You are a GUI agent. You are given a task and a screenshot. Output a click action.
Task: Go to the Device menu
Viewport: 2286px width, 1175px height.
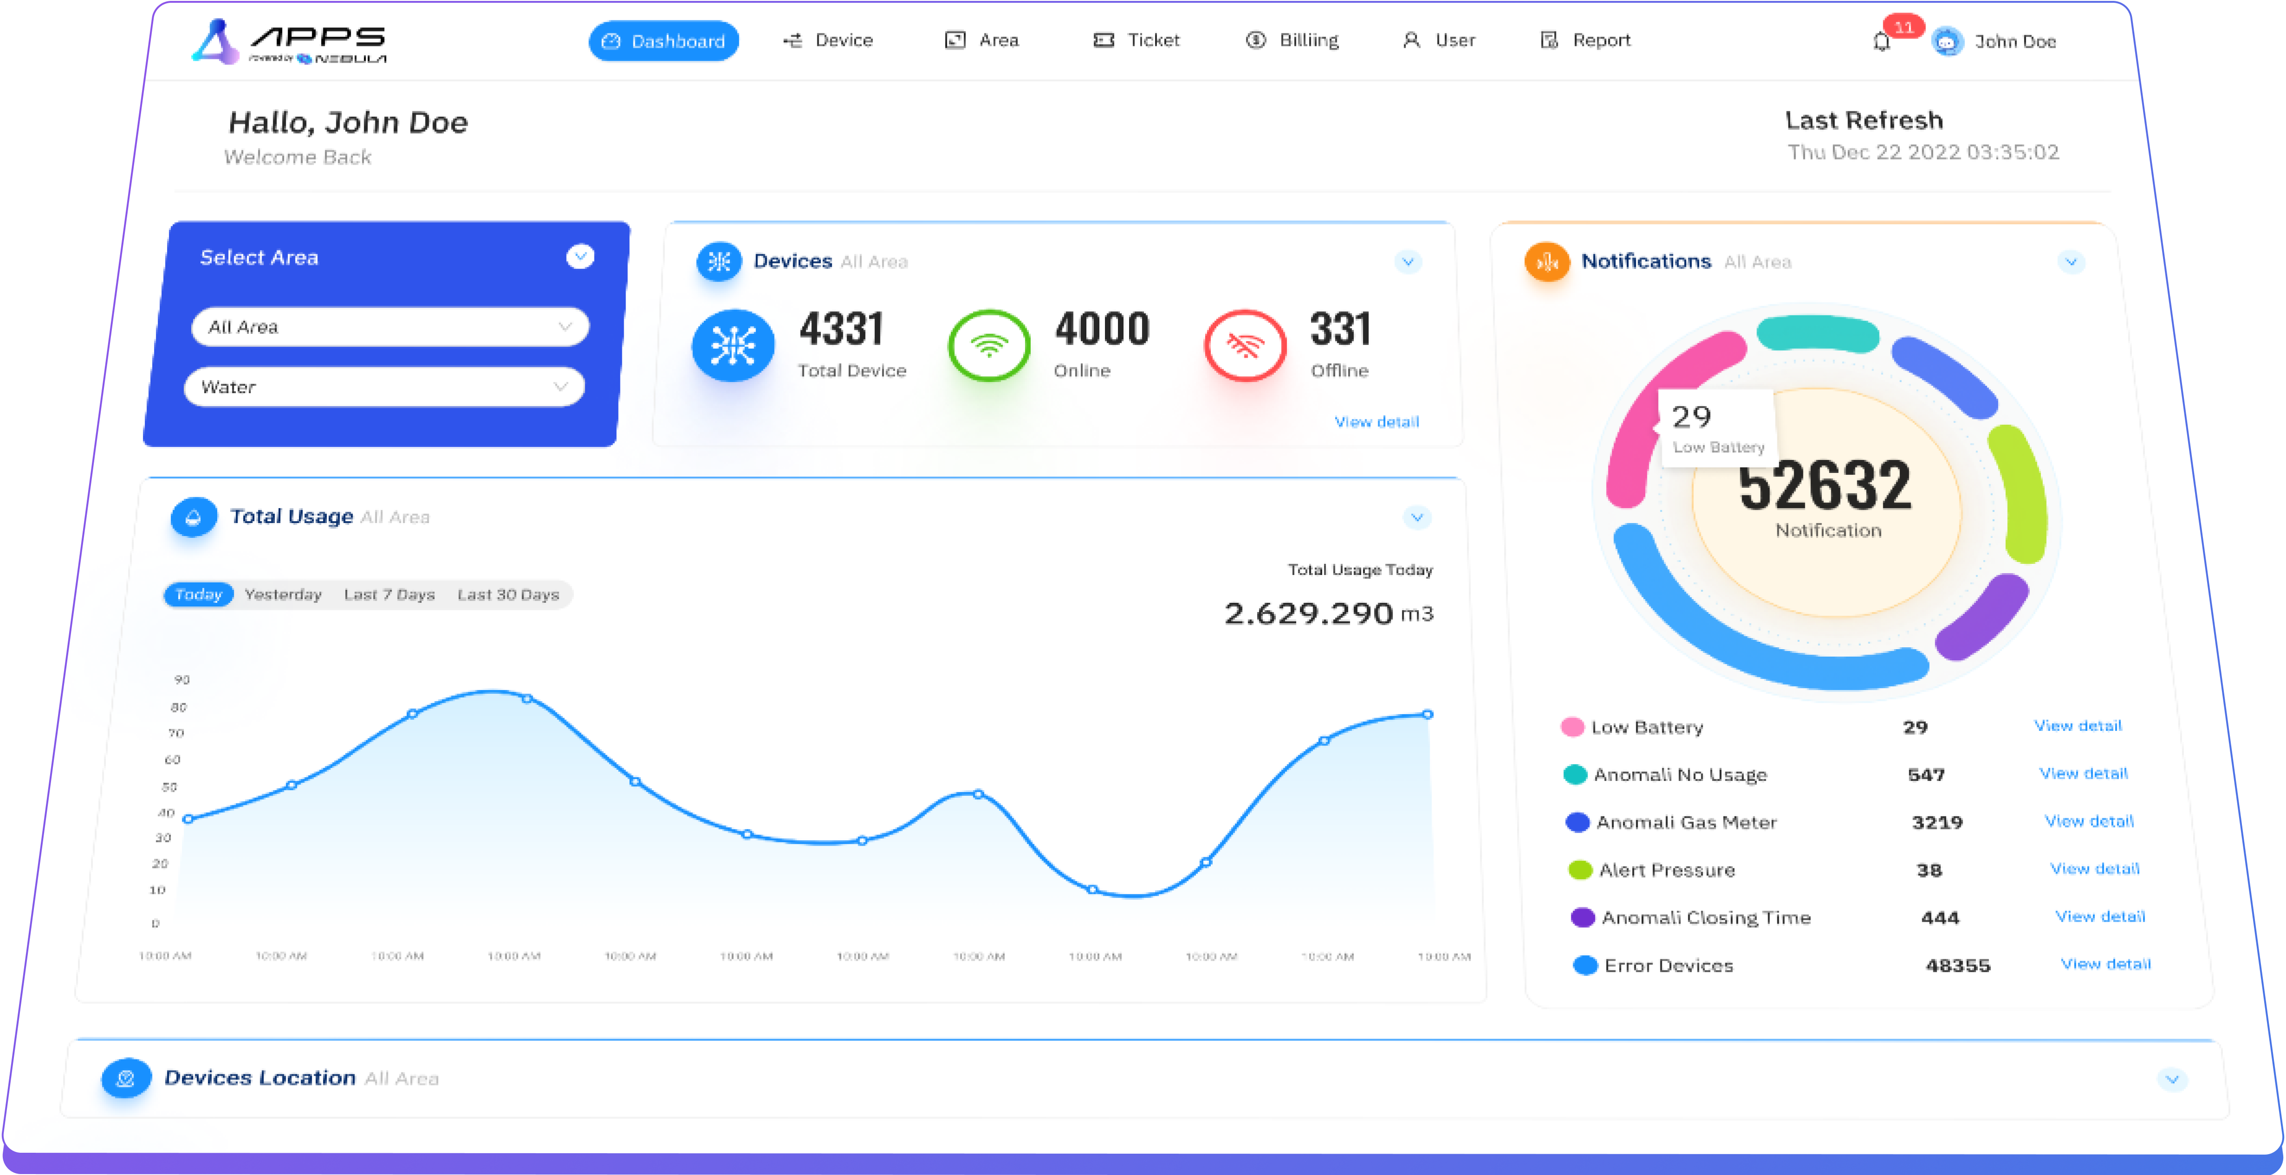click(828, 40)
